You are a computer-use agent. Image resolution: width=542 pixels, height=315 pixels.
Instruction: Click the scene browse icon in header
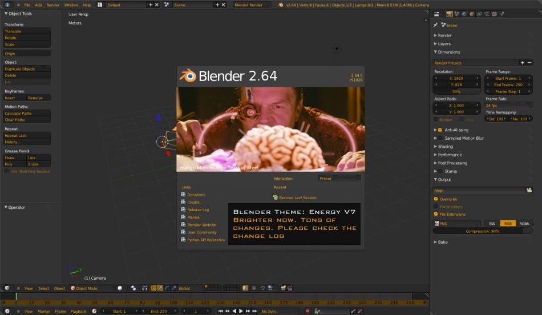[x=167, y=5]
